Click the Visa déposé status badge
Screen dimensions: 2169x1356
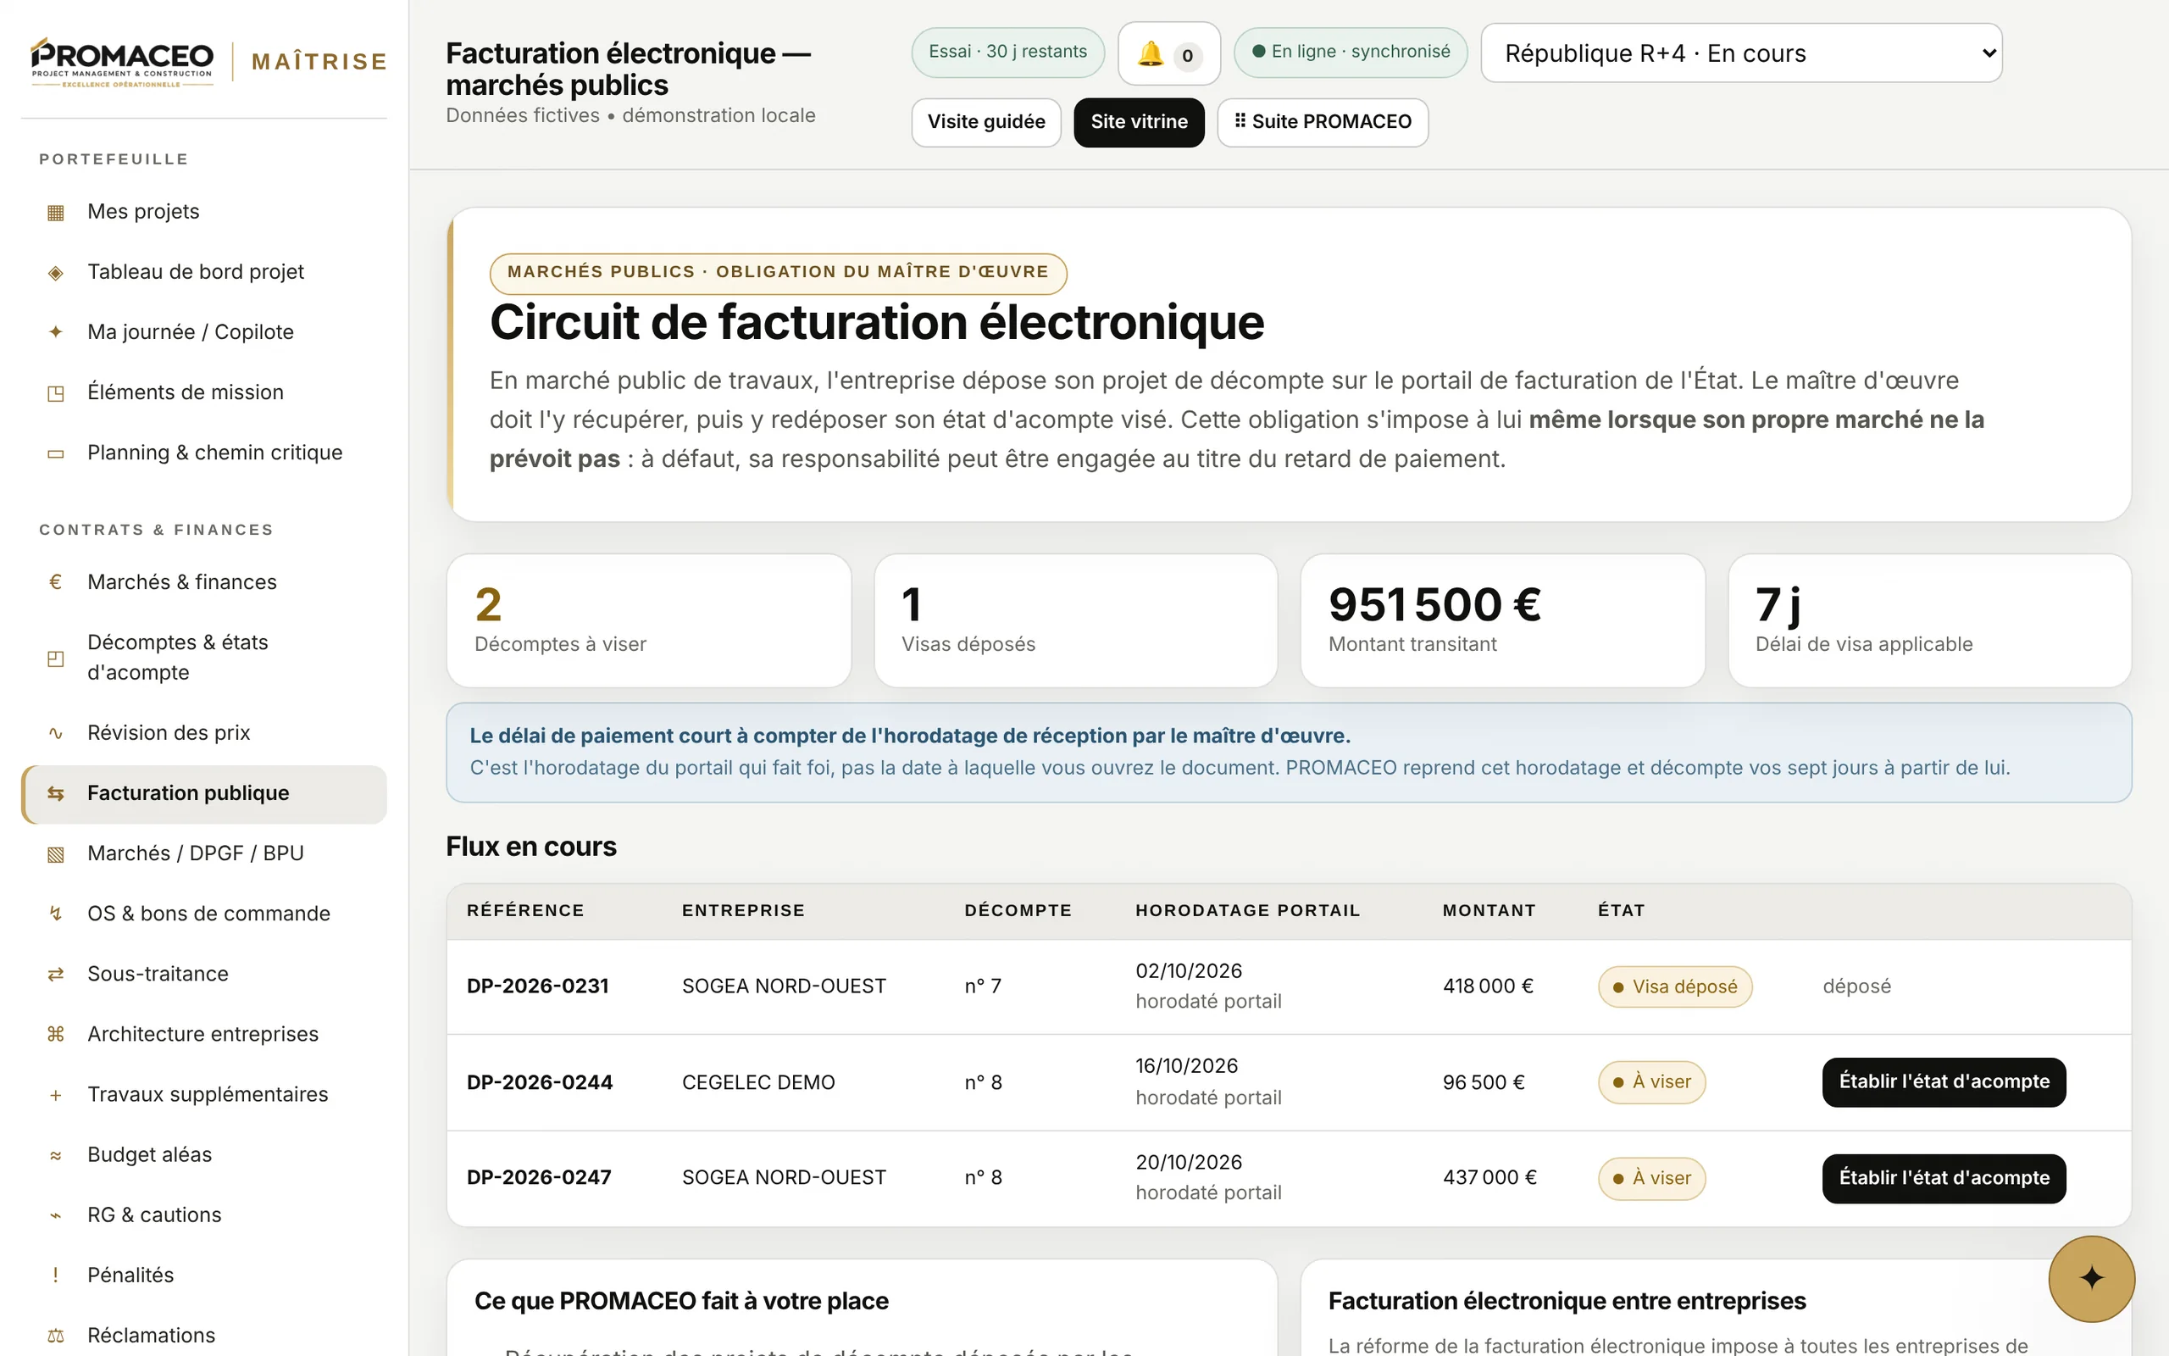point(1674,986)
